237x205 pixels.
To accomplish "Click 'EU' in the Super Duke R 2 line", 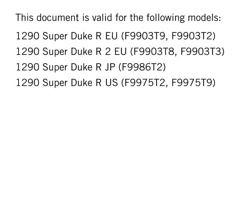I will [120, 51].
